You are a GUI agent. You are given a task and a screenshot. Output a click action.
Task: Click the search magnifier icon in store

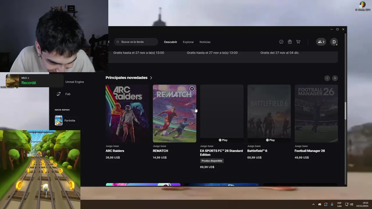118,42
